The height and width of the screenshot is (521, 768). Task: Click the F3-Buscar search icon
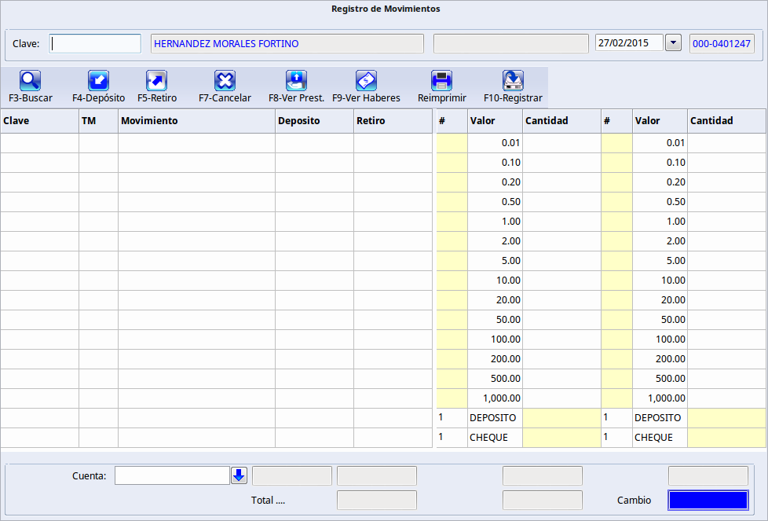tap(31, 80)
